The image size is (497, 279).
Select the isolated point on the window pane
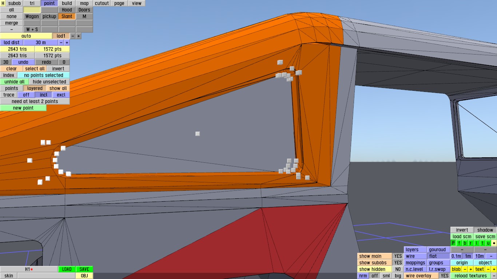coord(198,134)
